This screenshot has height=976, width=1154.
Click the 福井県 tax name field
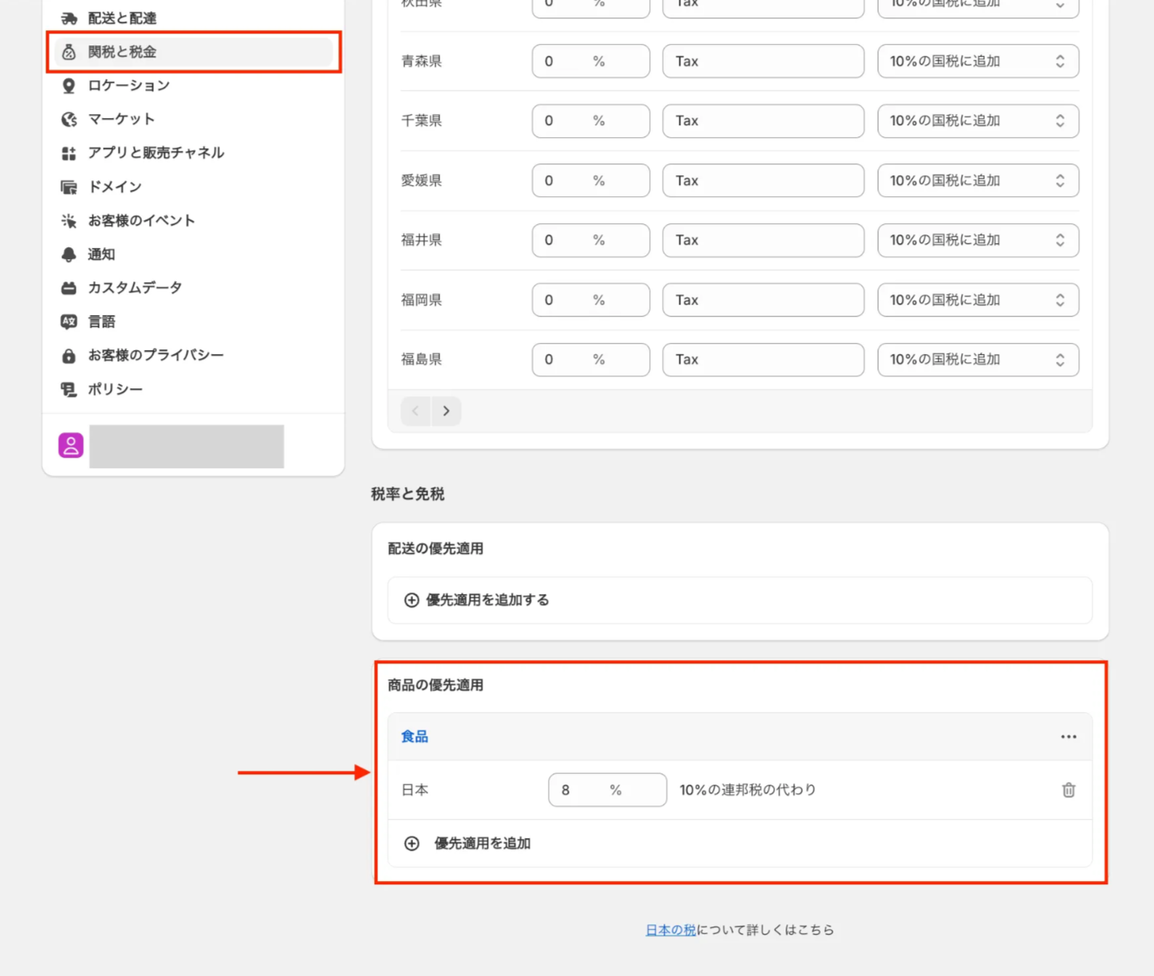pyautogui.click(x=763, y=240)
